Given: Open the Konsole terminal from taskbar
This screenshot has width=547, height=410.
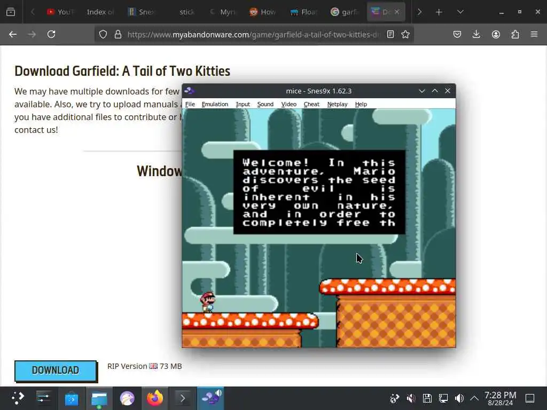Looking at the screenshot, I should [183, 398].
